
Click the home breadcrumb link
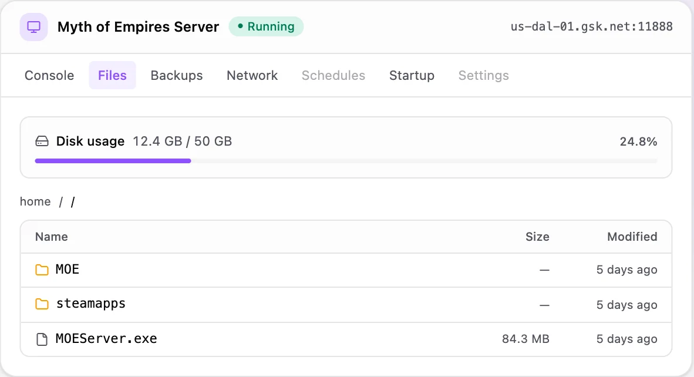coord(35,201)
